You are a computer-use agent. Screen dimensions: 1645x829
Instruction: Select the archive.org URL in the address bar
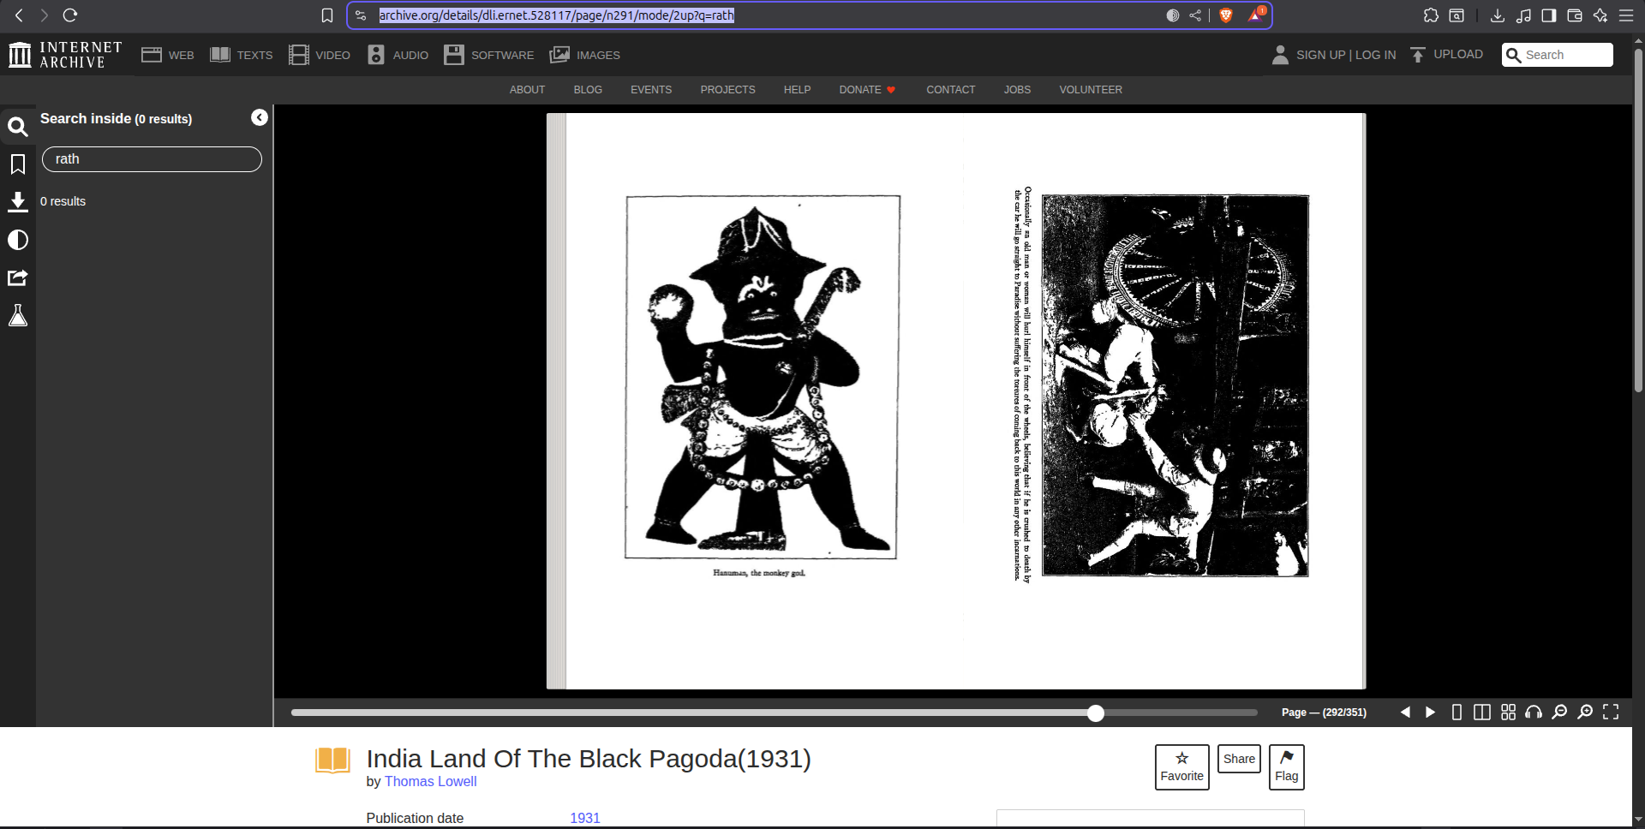tap(557, 15)
